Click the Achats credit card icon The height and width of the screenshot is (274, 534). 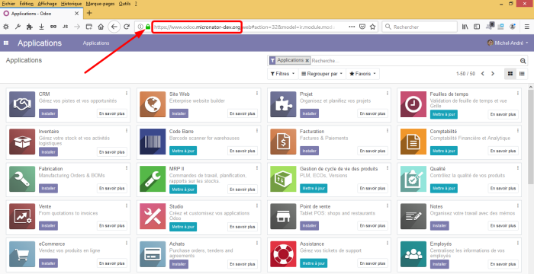tap(153, 254)
